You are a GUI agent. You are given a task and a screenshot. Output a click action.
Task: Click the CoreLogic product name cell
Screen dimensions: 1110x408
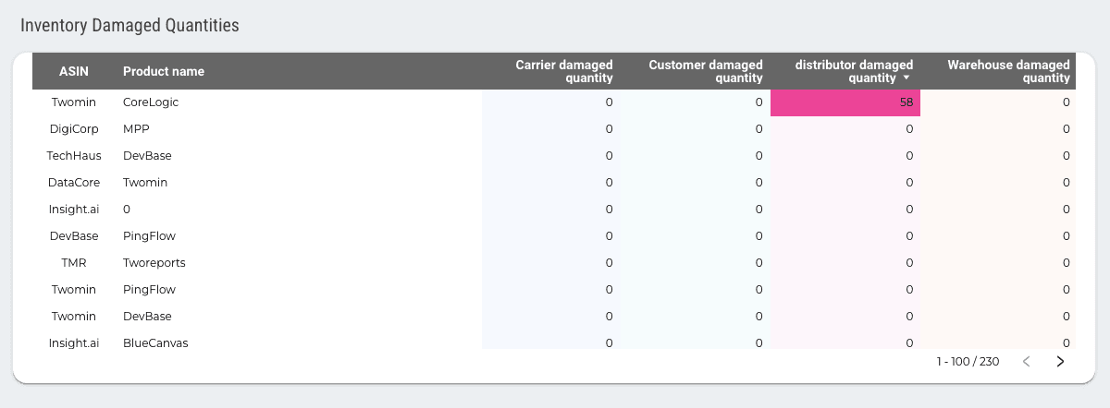point(150,102)
